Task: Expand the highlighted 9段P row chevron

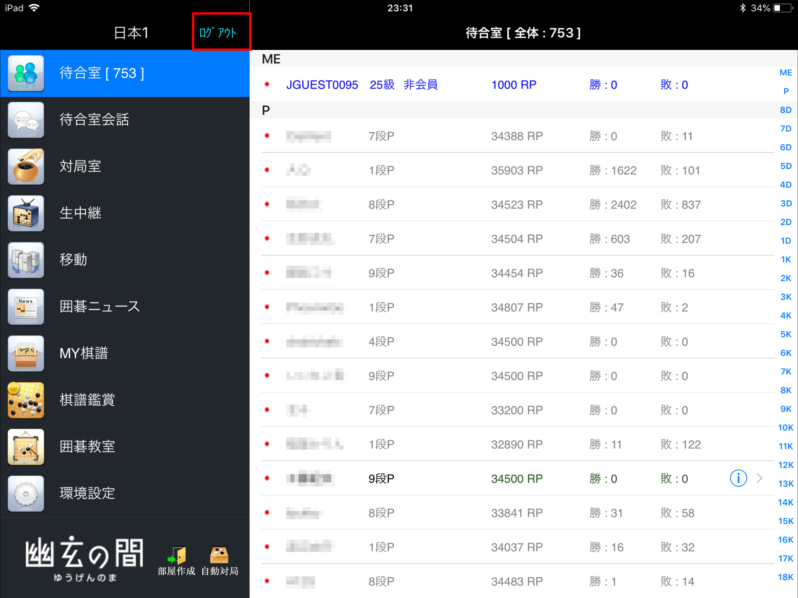Action: pos(759,478)
